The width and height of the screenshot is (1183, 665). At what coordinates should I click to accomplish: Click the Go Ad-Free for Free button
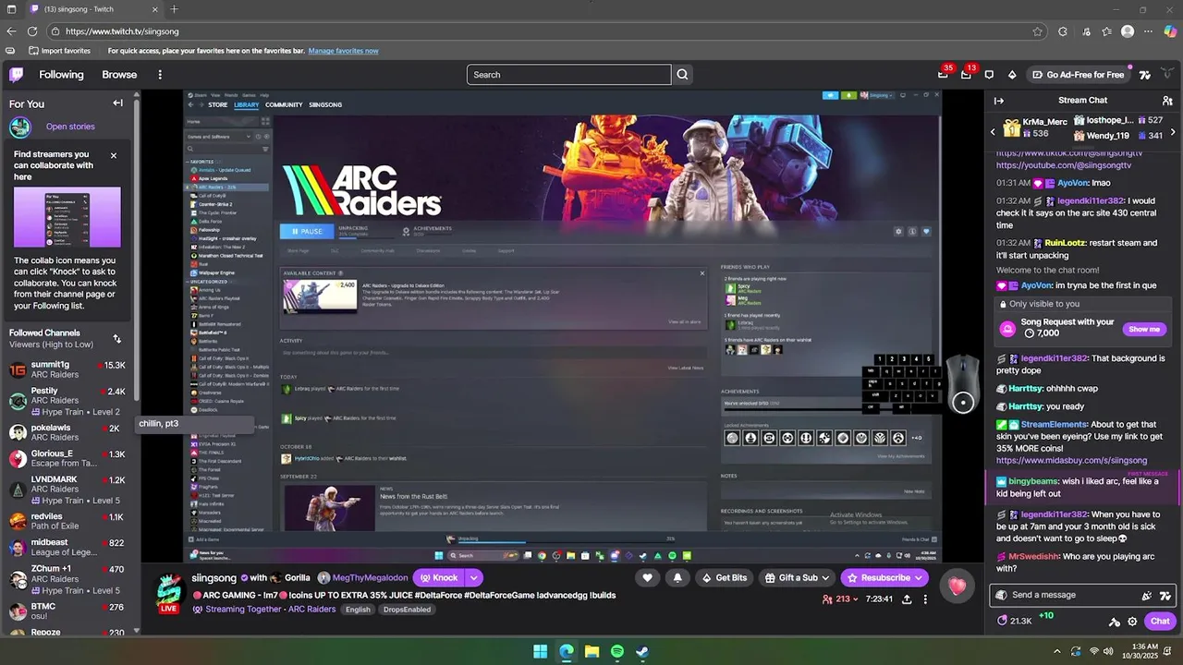click(x=1078, y=75)
